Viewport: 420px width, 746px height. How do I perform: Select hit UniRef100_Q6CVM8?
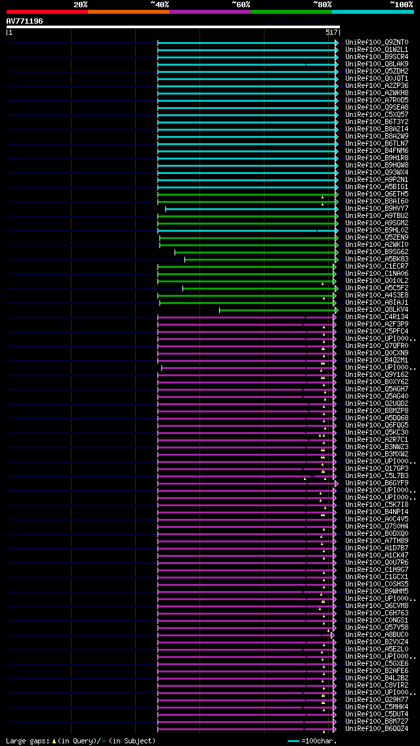click(x=377, y=605)
